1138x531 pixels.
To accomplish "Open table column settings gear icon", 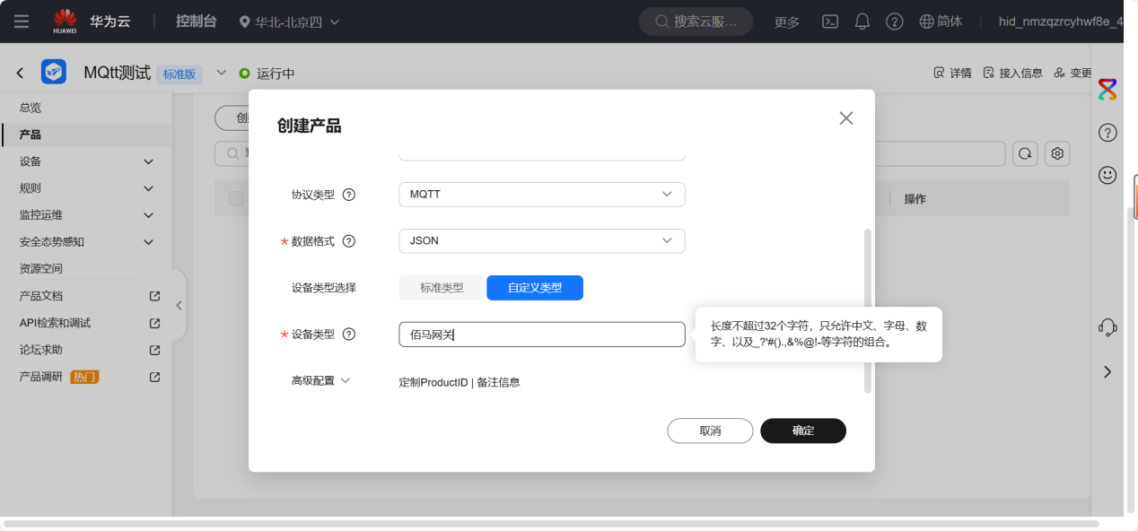I will click(x=1056, y=153).
